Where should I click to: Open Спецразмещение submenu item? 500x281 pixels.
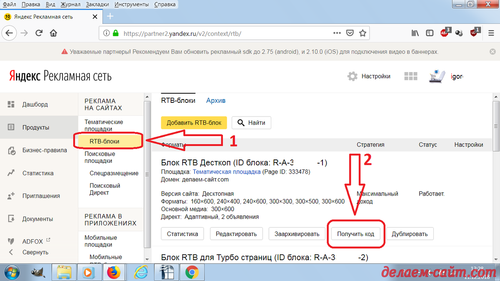click(114, 173)
